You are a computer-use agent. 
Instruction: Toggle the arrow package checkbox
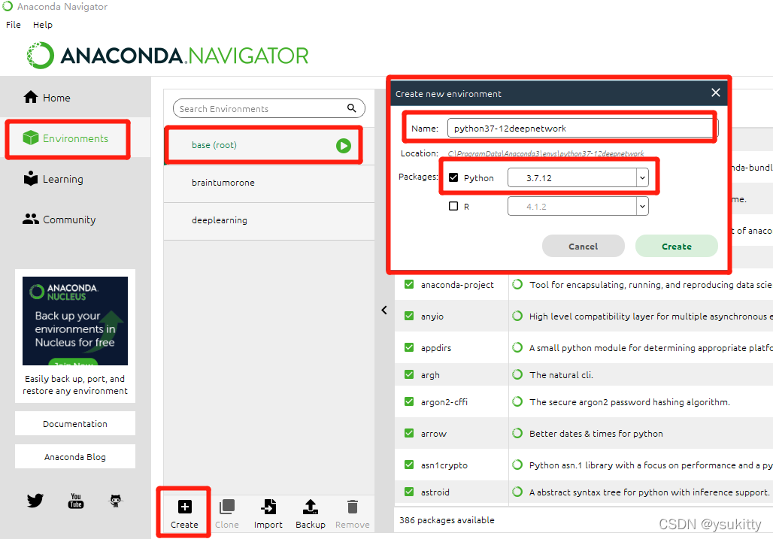coord(409,433)
